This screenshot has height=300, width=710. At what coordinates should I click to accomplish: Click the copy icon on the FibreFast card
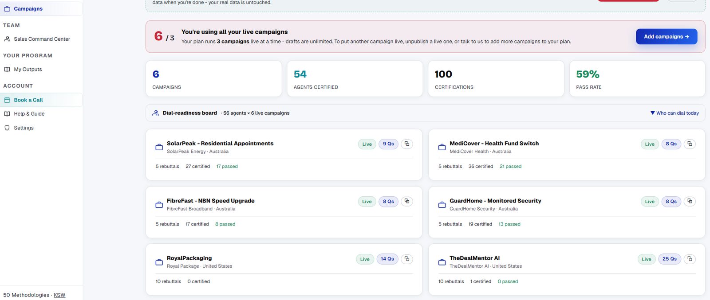(407, 201)
